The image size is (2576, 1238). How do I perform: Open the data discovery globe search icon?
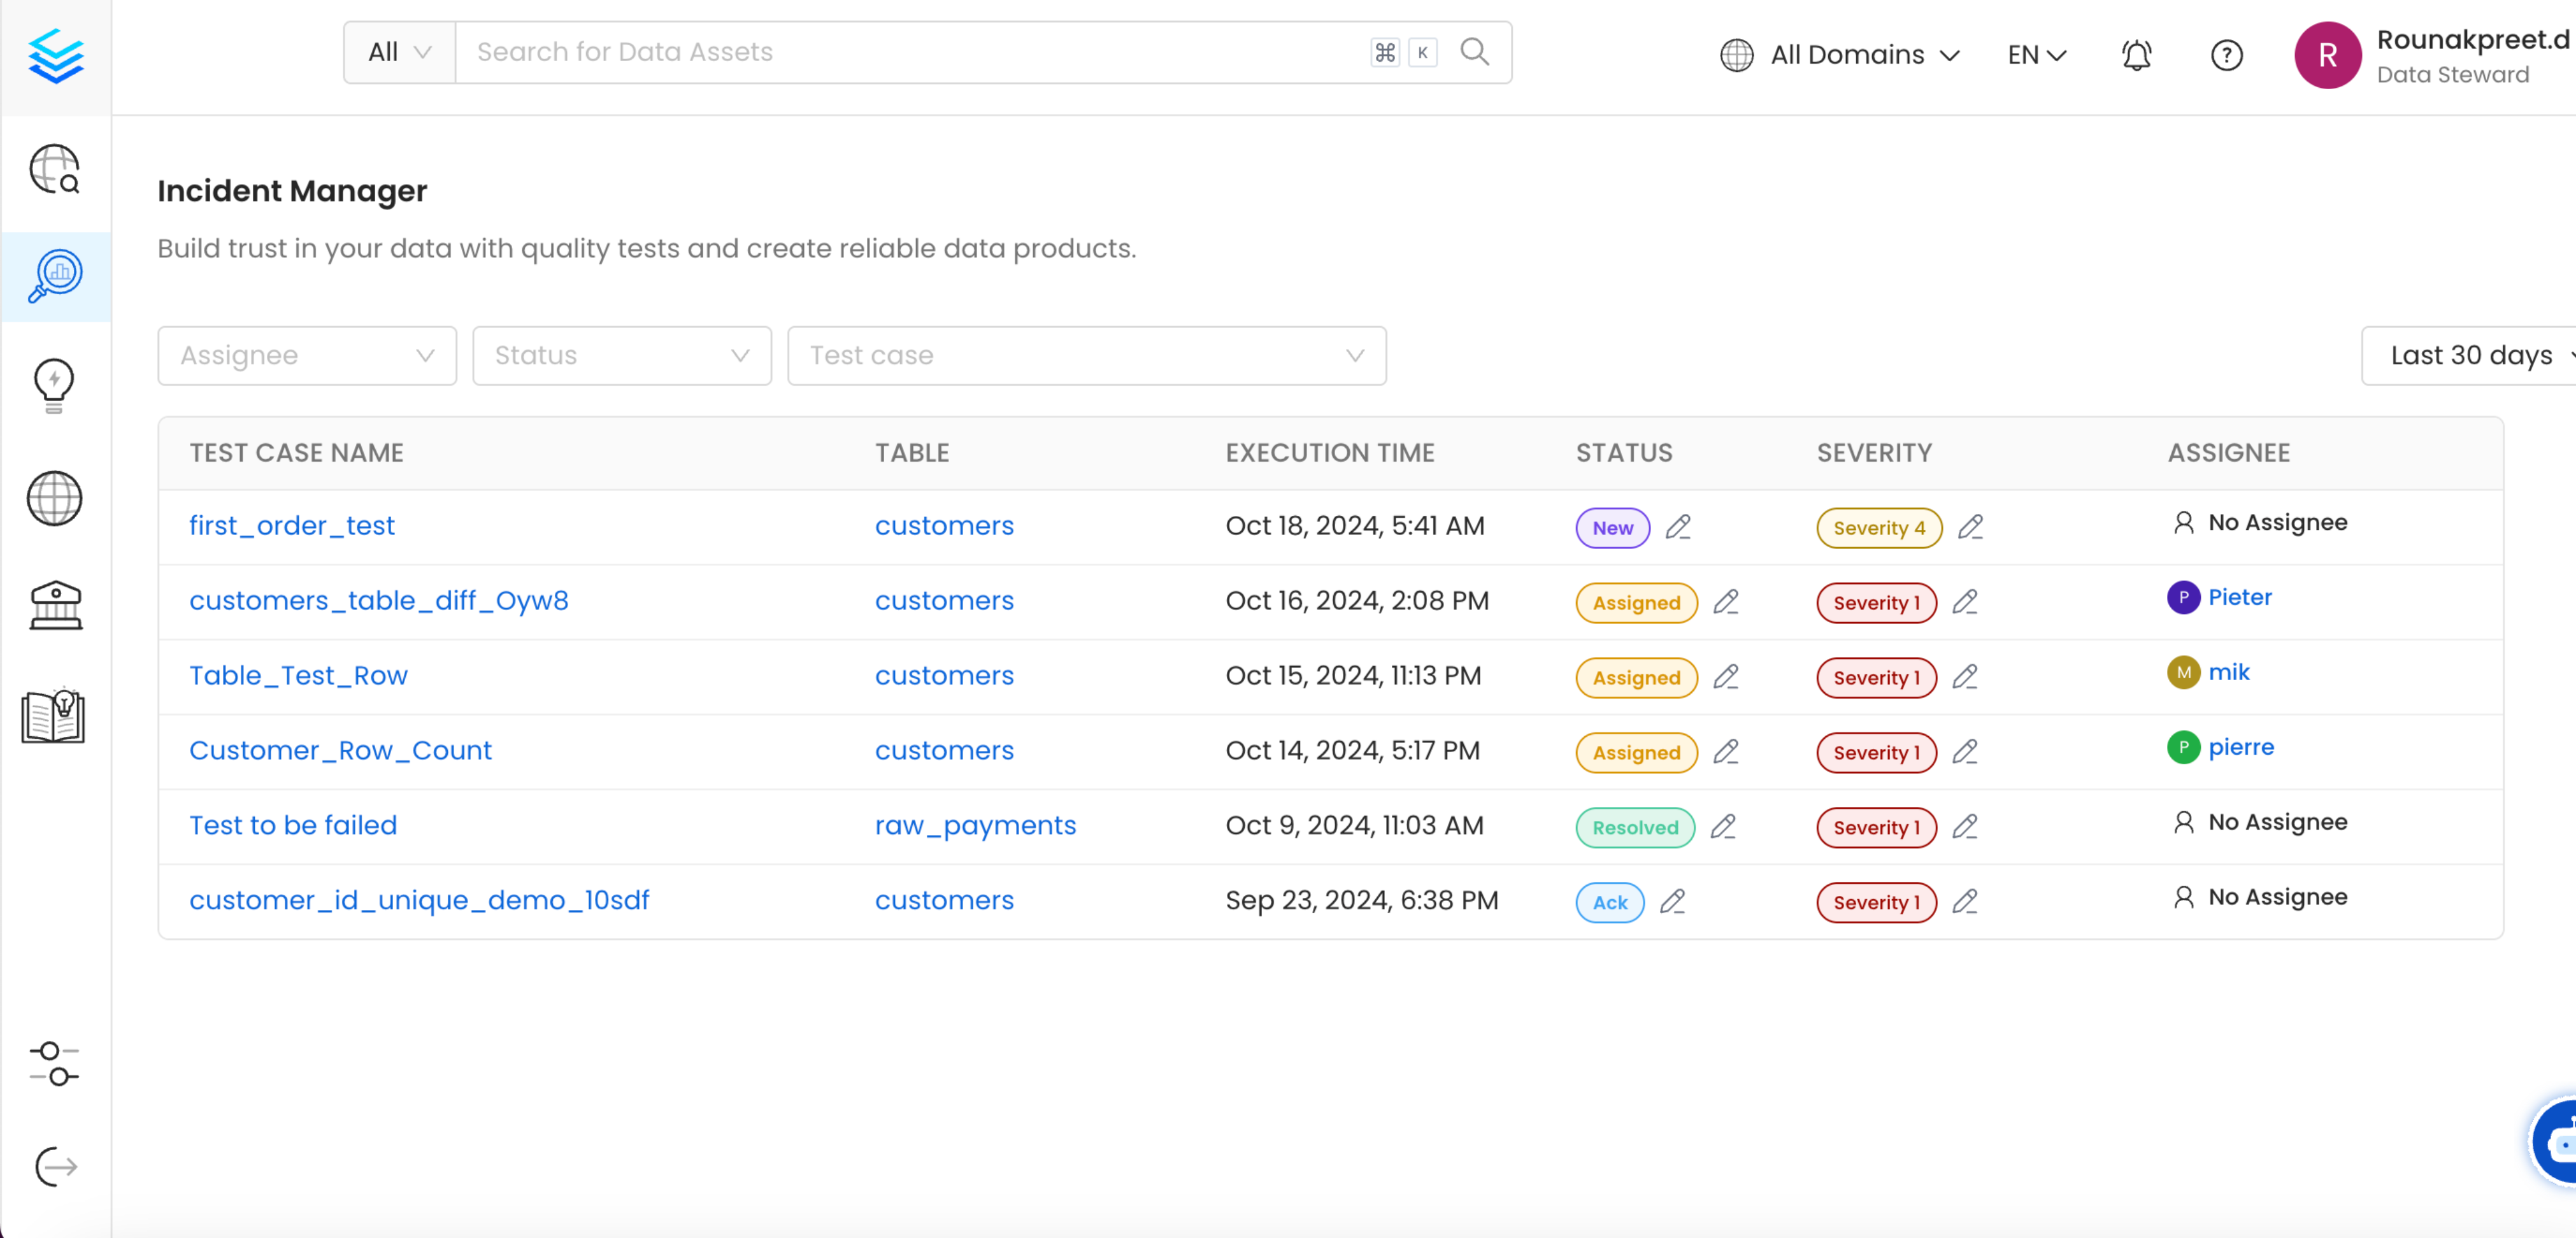[x=55, y=171]
